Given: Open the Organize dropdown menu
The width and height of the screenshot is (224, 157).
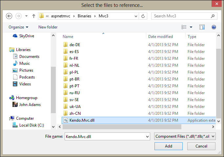Looking at the screenshot, I should coord(18,27).
